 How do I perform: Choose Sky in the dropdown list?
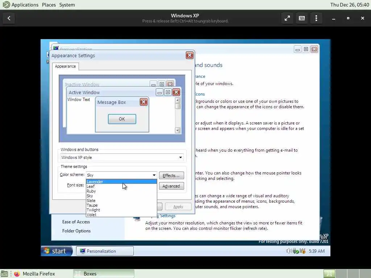[x=121, y=196]
